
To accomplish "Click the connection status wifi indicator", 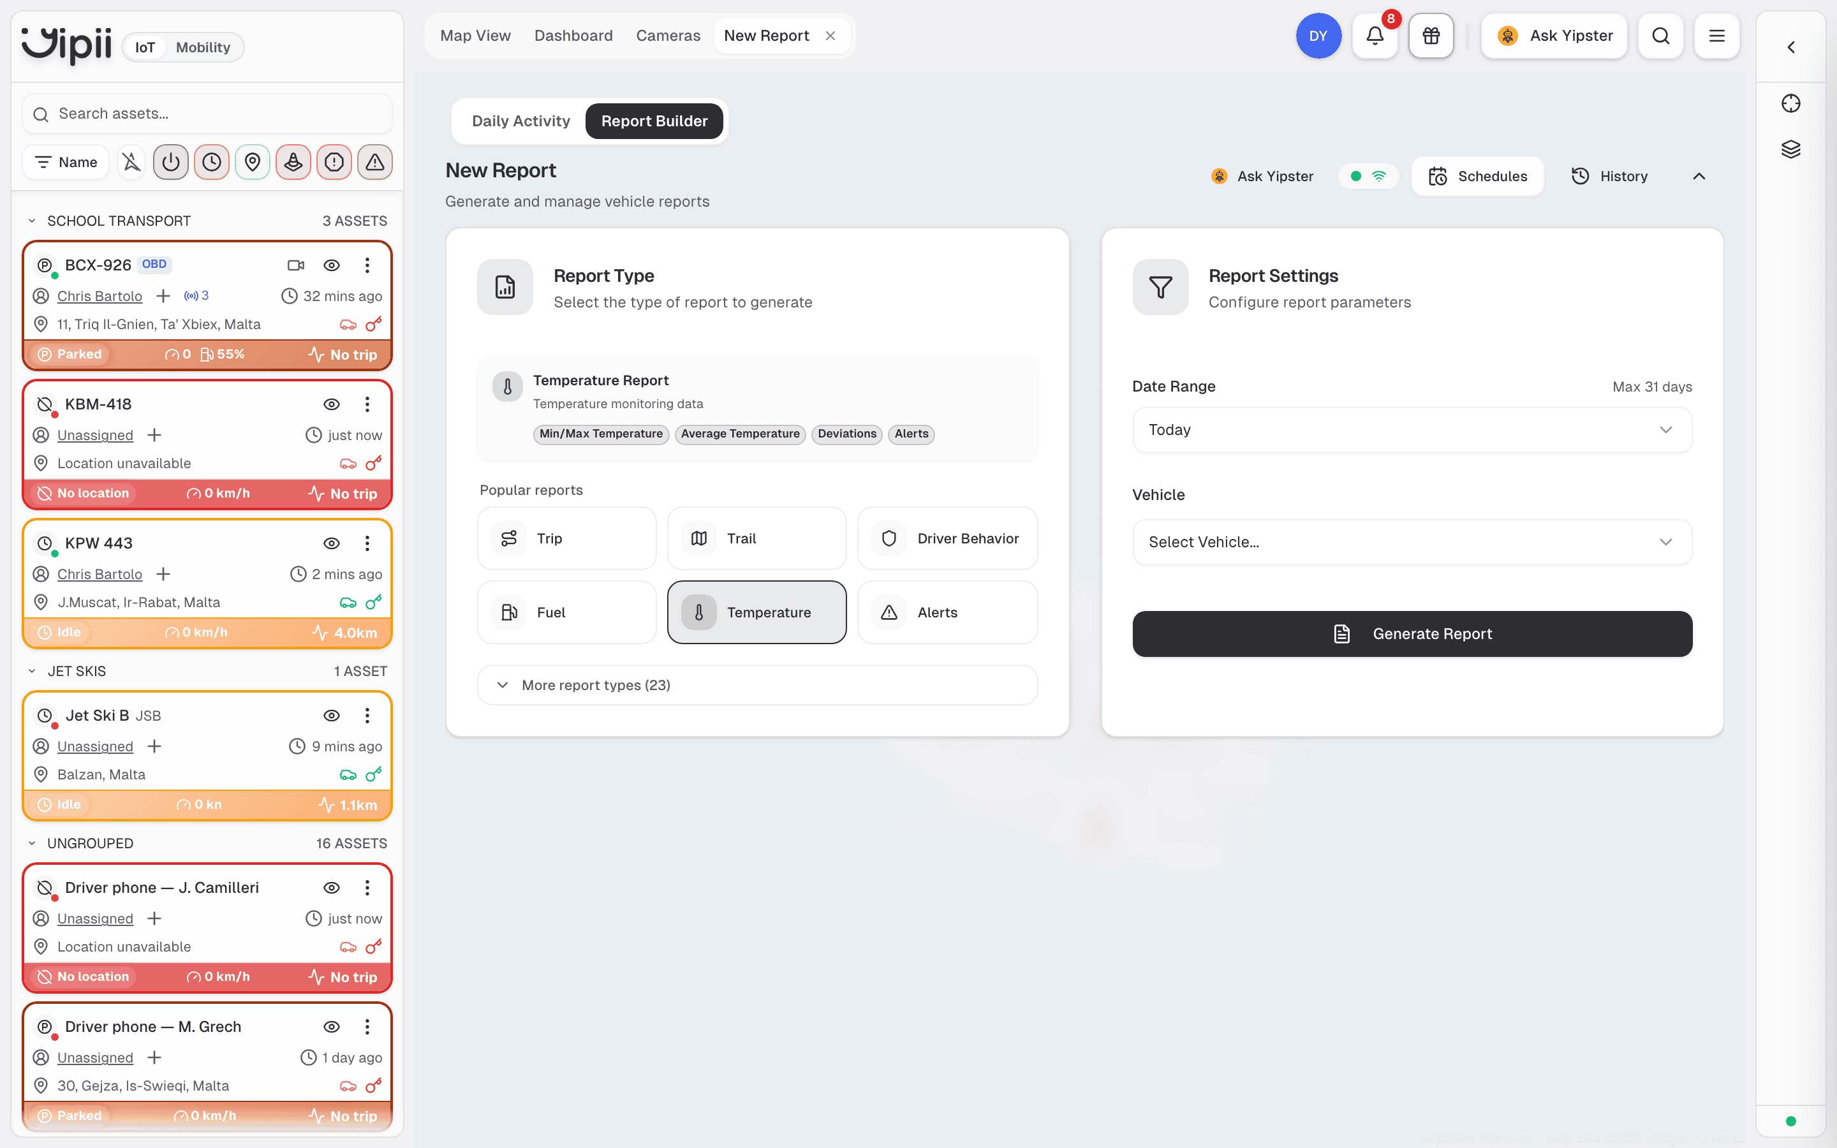I will tap(1368, 176).
